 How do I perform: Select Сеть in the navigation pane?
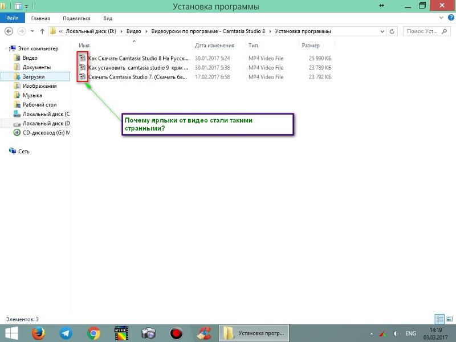click(x=24, y=151)
